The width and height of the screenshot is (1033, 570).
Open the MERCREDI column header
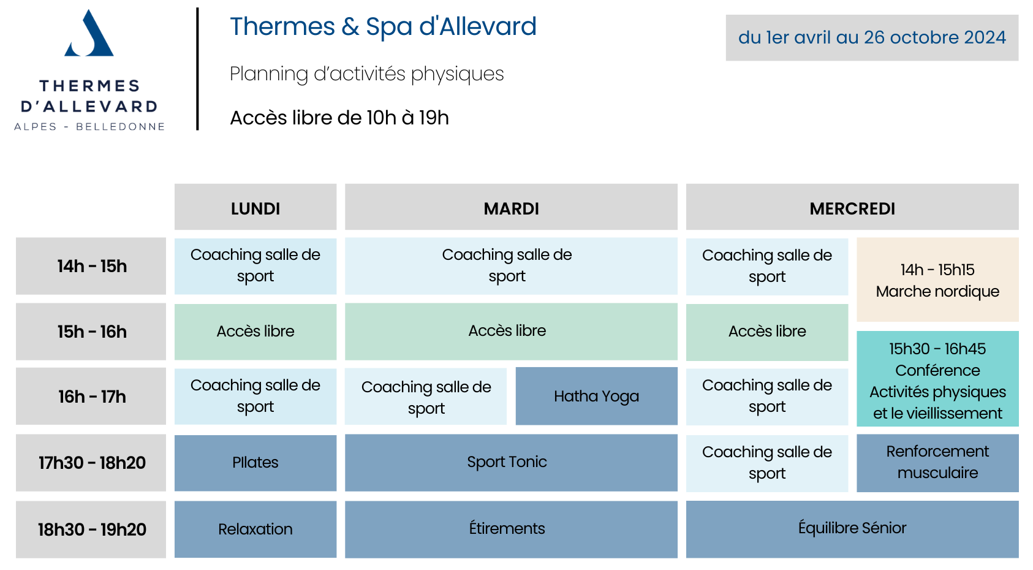tap(852, 207)
